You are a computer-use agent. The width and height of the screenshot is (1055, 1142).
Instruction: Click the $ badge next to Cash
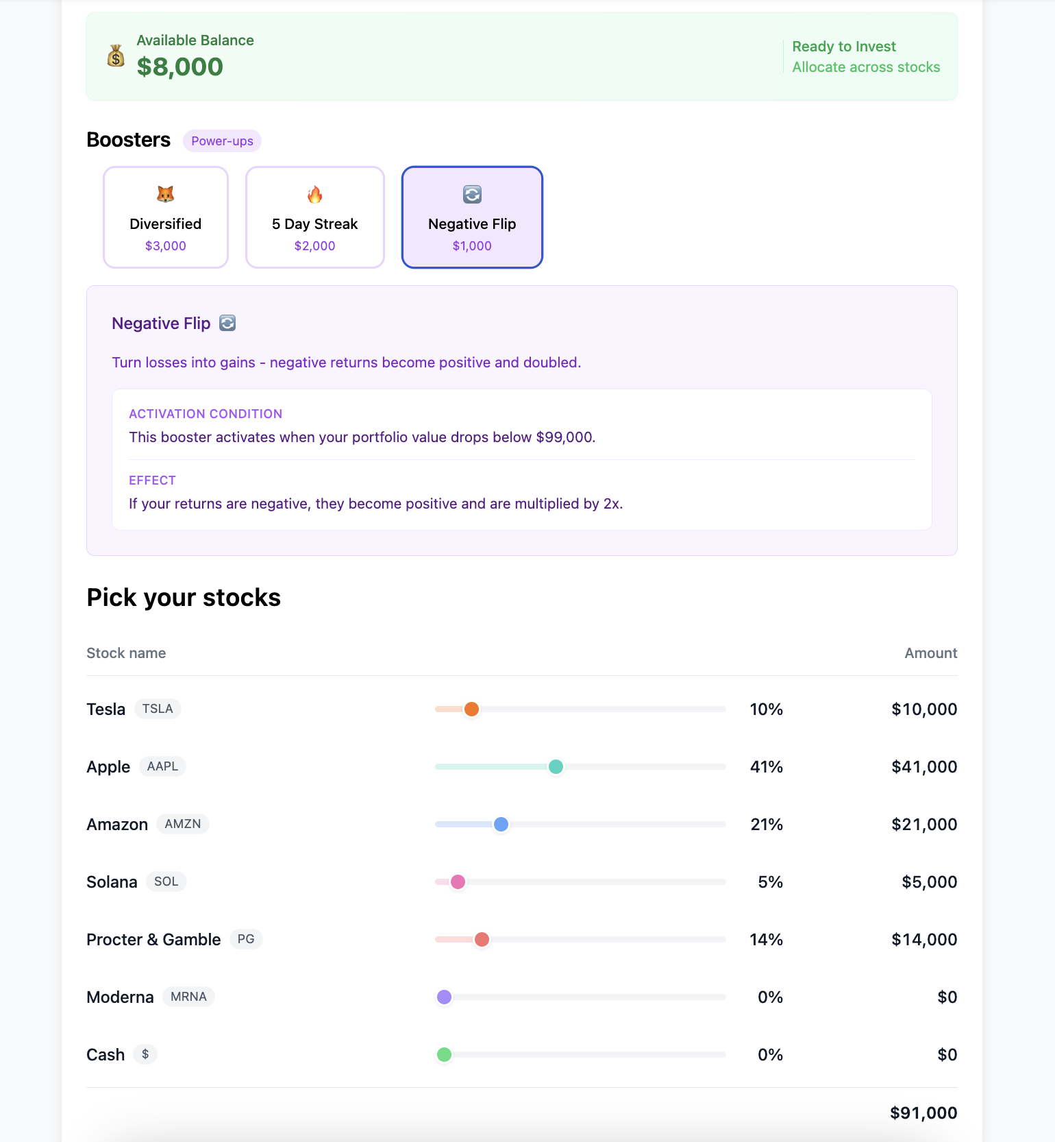145,1054
